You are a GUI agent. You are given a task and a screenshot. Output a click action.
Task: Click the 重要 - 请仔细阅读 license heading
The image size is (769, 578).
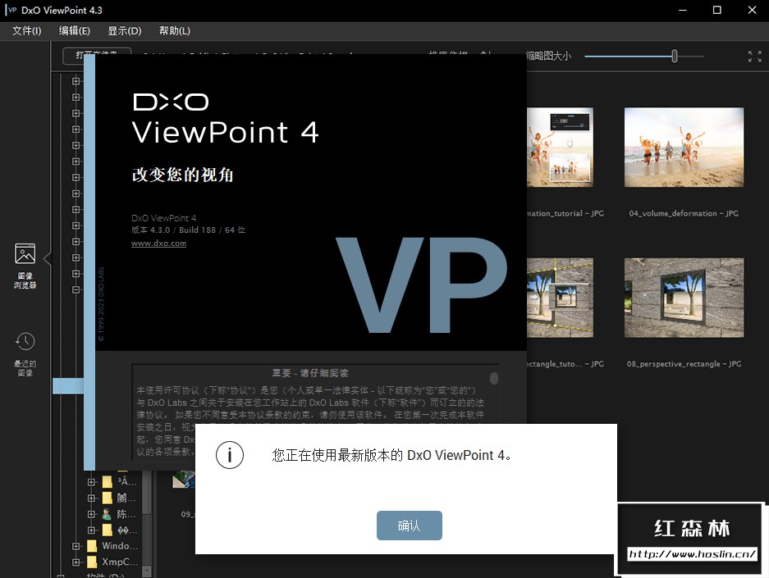(x=310, y=373)
